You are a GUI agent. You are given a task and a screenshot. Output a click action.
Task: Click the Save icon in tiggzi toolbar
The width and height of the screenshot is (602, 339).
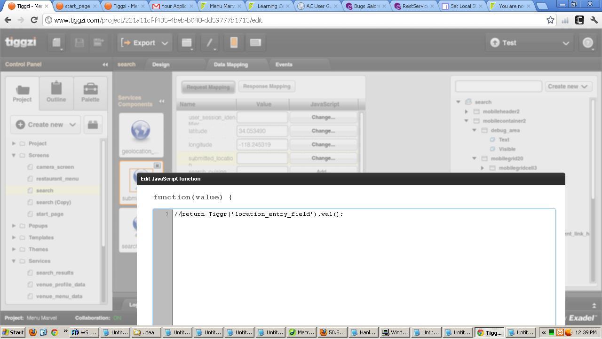point(79,43)
